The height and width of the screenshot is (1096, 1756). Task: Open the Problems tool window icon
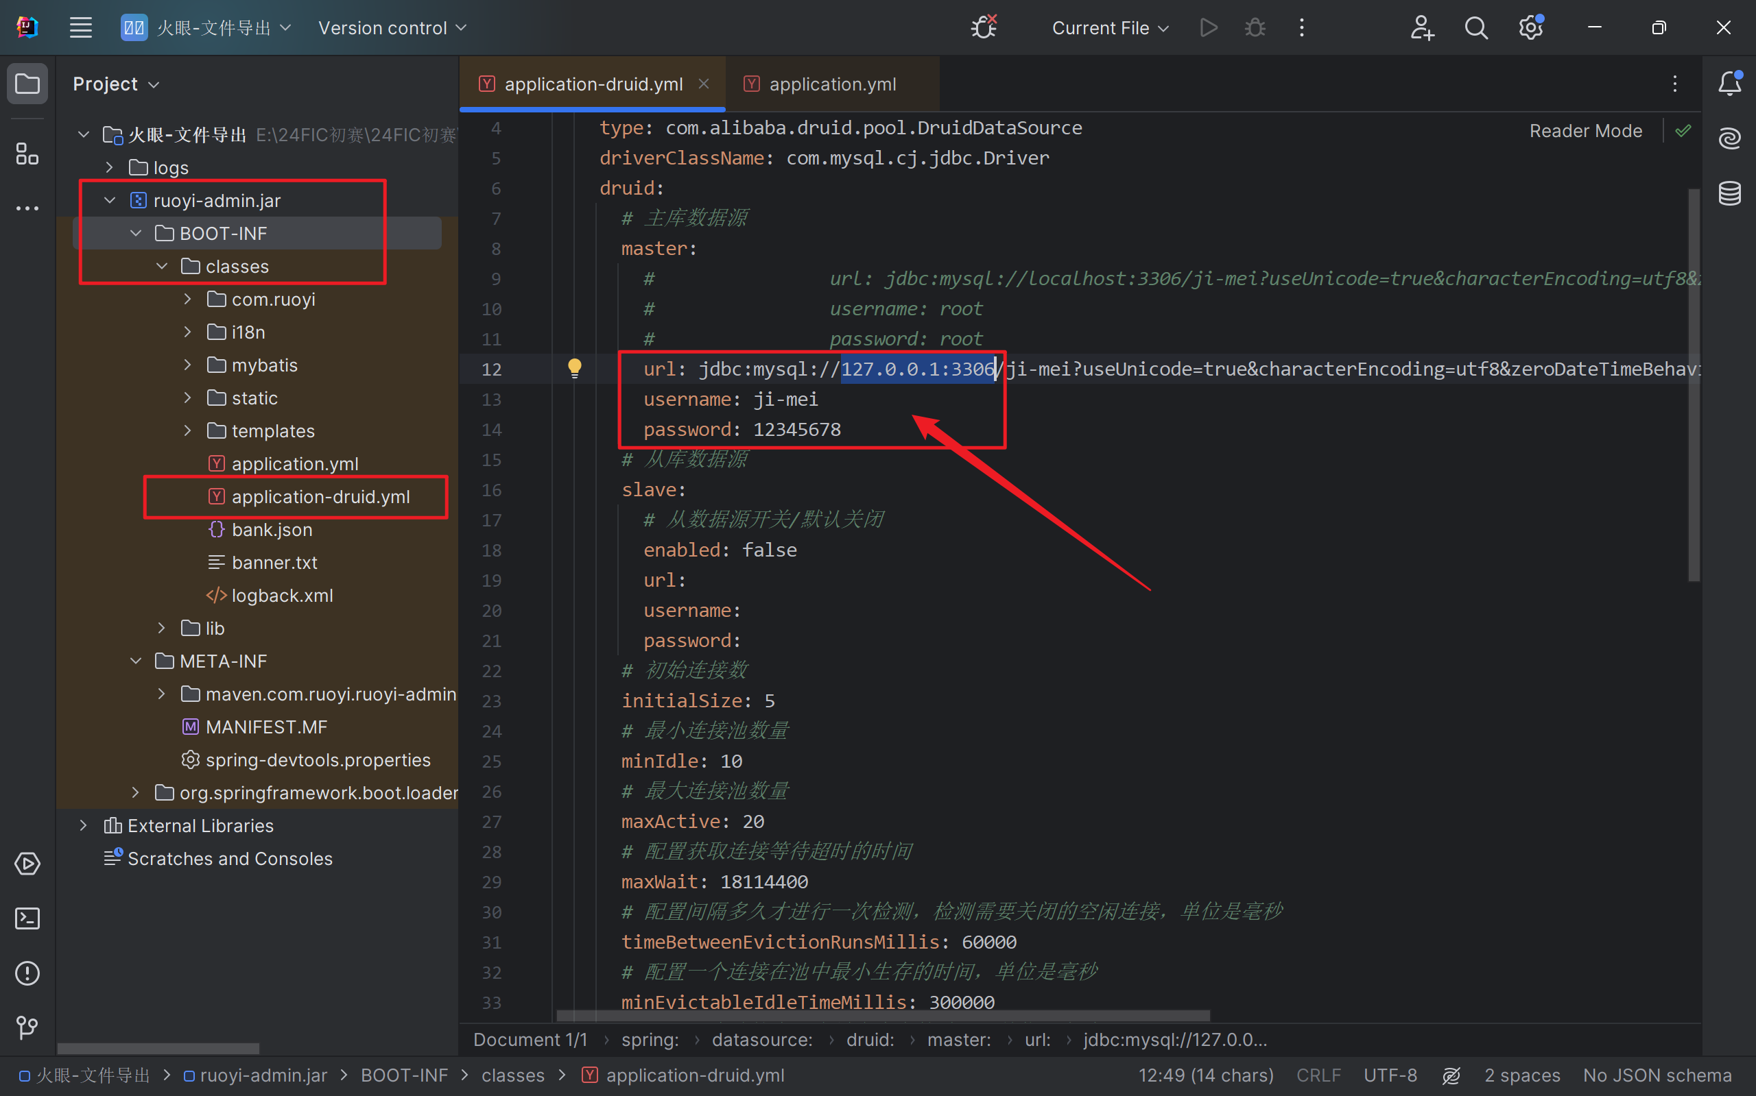27,973
